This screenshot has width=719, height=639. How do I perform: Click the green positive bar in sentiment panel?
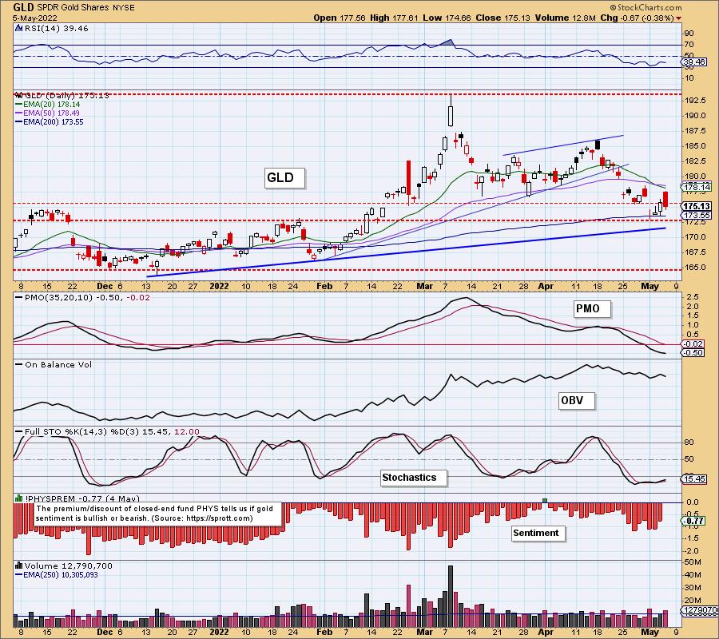coord(545,501)
